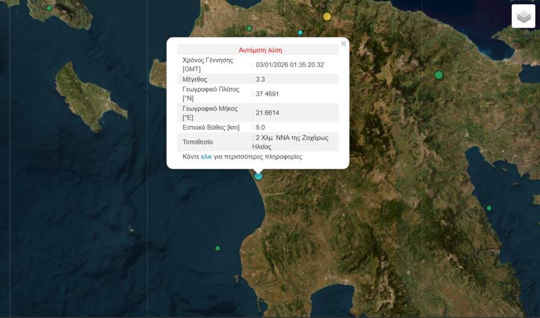Click the magnitude value 3.3

point(260,79)
